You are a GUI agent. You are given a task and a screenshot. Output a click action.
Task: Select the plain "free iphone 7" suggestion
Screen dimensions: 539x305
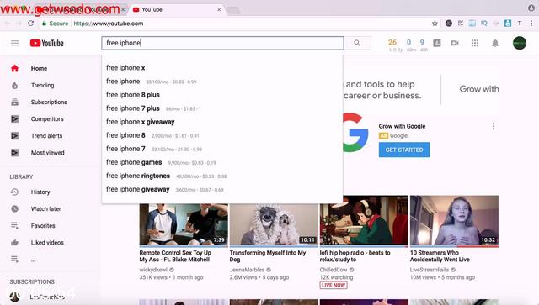pos(222,149)
